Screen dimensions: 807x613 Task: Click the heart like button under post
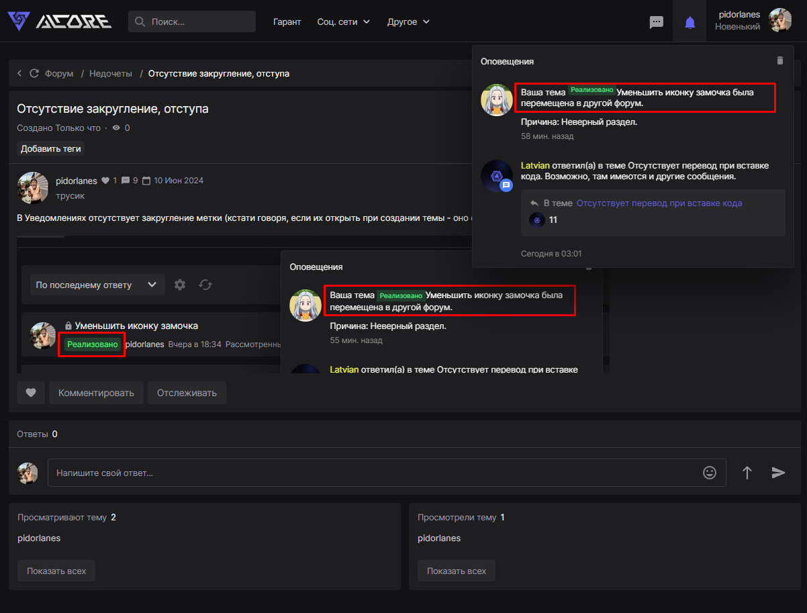coord(31,393)
